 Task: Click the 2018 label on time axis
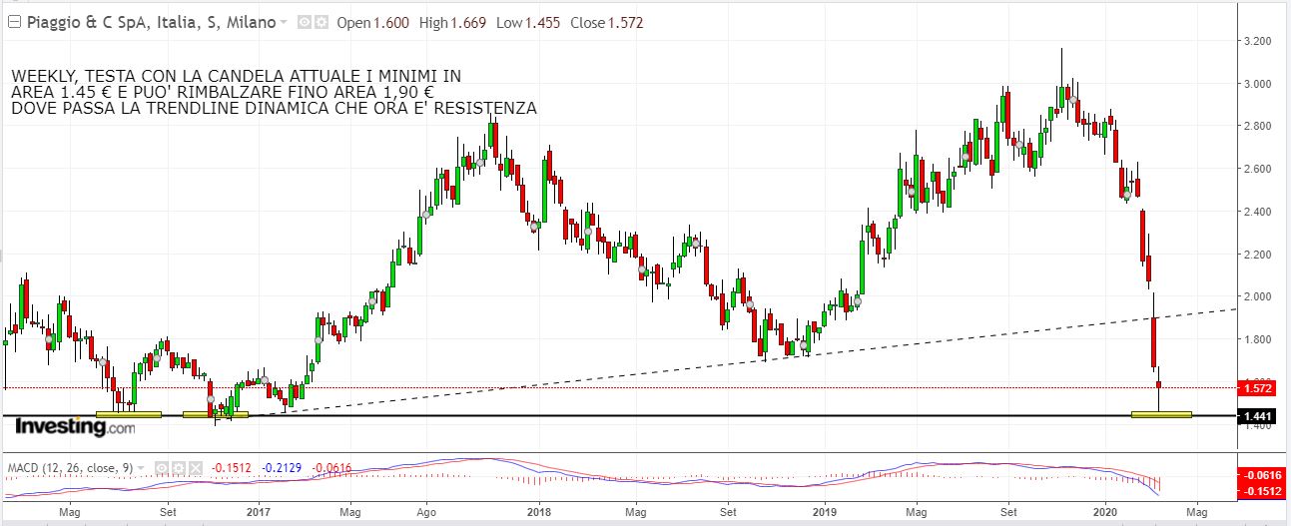point(539,511)
